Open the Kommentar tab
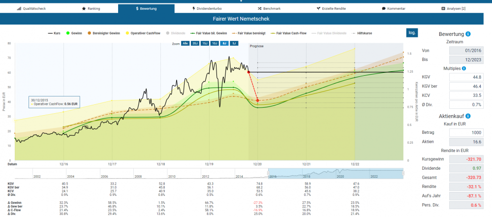This screenshot has width=492, height=217. [394, 8]
